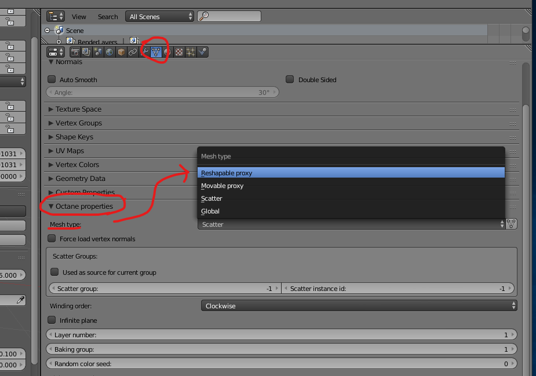Open the Scene properties tab
This screenshot has width=536, height=376.
(98, 52)
